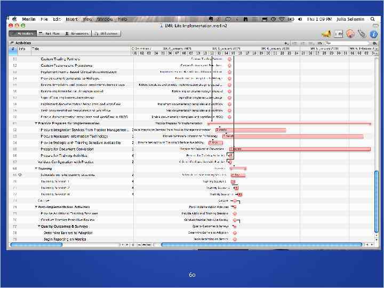This screenshot has width=384, height=288.
Task: Open the Julia Solomin user menu
Action: 350,19
